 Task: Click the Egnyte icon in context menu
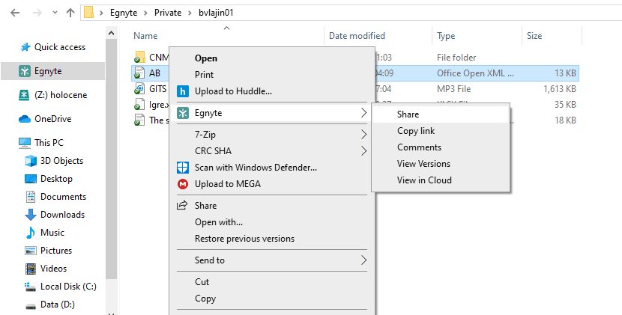click(182, 113)
